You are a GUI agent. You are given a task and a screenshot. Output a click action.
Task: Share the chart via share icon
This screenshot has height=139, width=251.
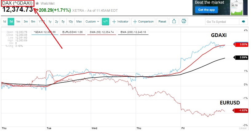point(174,21)
